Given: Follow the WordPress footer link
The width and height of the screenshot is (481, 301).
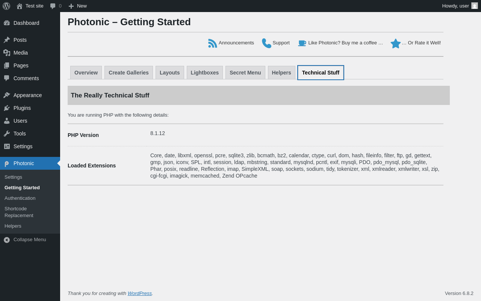Looking at the screenshot, I should tap(140, 293).
